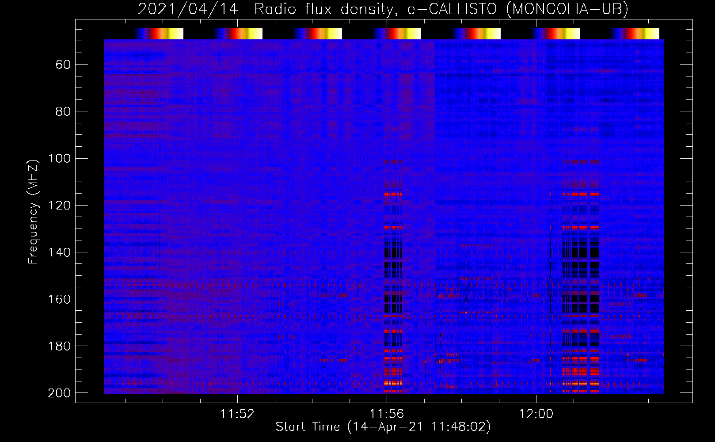Viewport: 715px width, 442px height.
Task: Click the 200 frequency tick label
Action: click(x=59, y=393)
